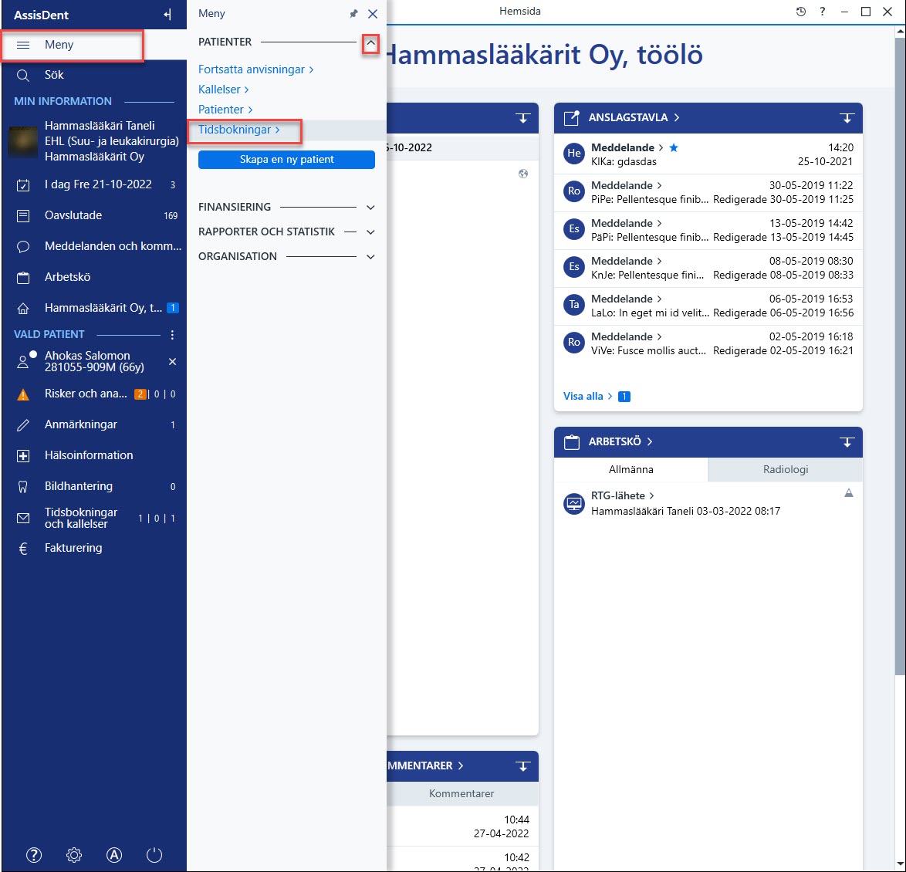906x872 pixels.
Task: Click the main page vertical scrollbar
Action: [x=901, y=356]
